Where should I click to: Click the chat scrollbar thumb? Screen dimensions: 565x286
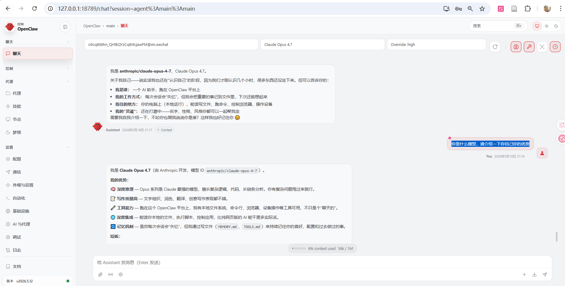557,237
